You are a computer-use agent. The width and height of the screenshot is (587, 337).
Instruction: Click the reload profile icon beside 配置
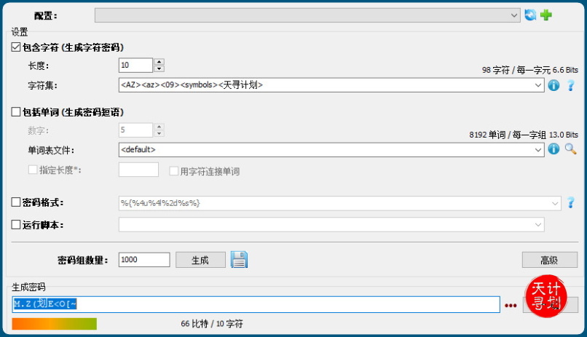[x=530, y=15]
